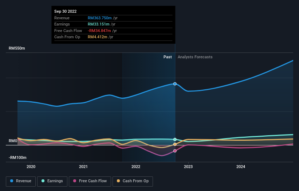This screenshot has width=299, height=191.
Task: Select the Cash From Op data point at Sep 2022
Action: tap(175, 144)
